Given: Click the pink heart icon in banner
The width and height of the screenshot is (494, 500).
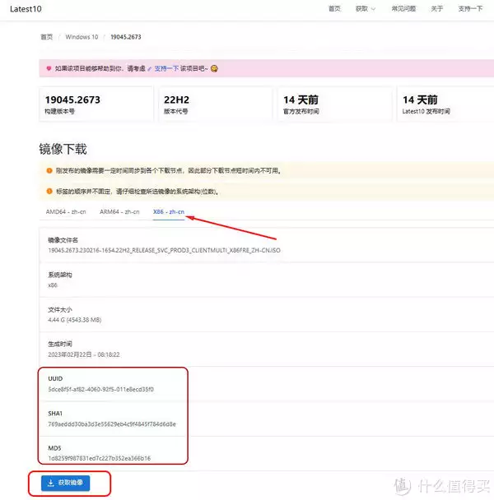Looking at the screenshot, I should point(49,68).
